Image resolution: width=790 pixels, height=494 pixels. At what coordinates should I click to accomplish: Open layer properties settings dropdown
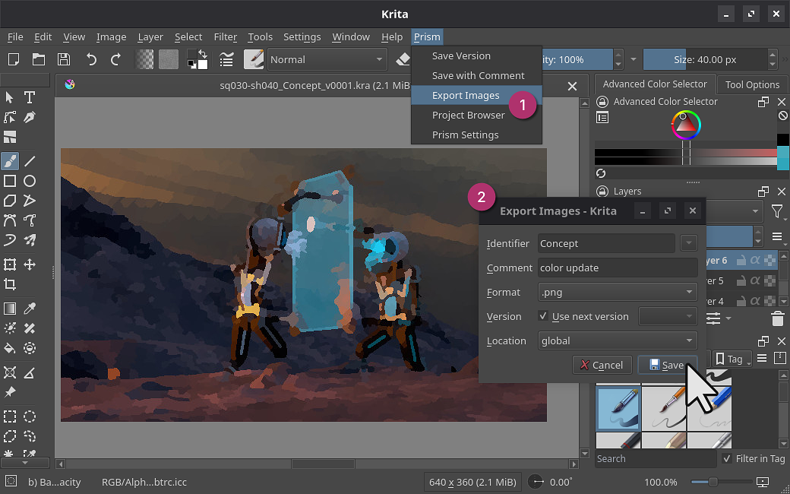point(717,318)
